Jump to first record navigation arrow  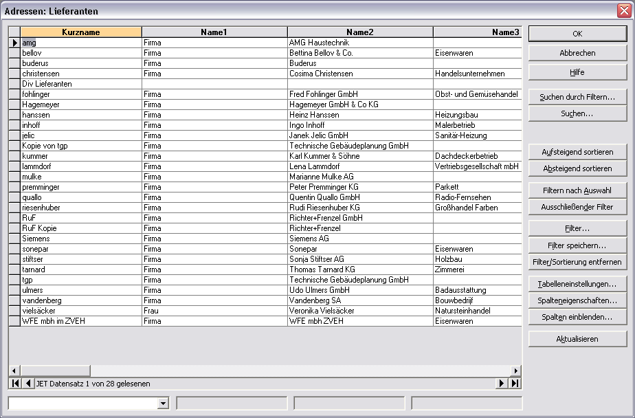point(15,383)
